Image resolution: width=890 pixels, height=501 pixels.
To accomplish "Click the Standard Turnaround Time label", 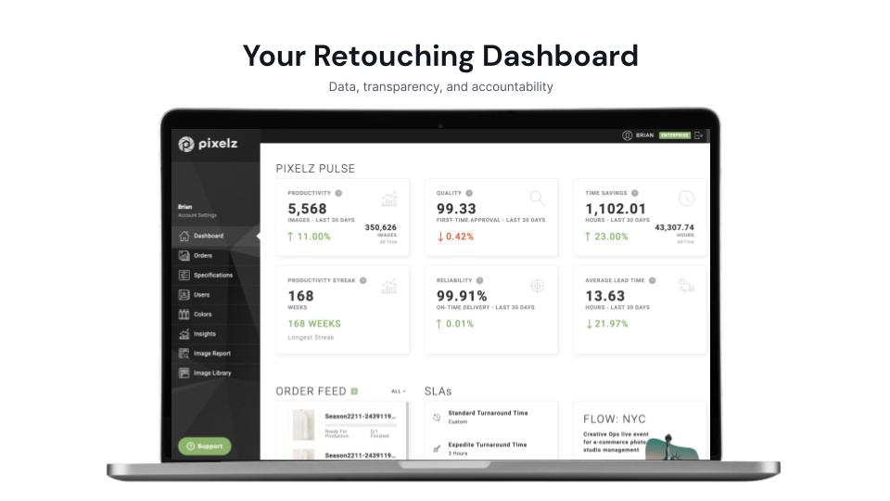I will 489,413.
